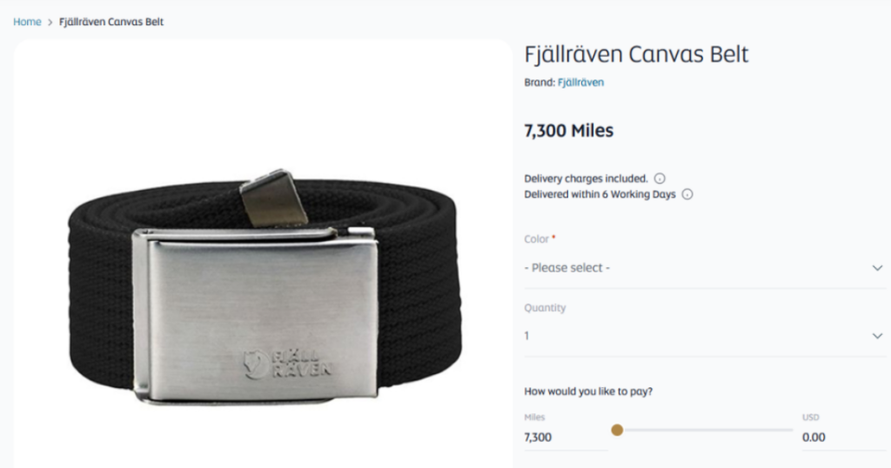Click the "How would you like to pay?" label
This screenshot has height=468, width=891.
588,391
